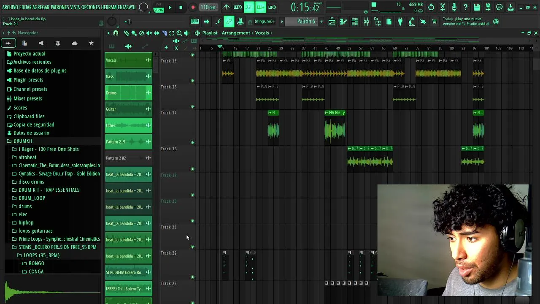Open the cloud tab in browser
This screenshot has width=540, height=304.
(x=75, y=43)
